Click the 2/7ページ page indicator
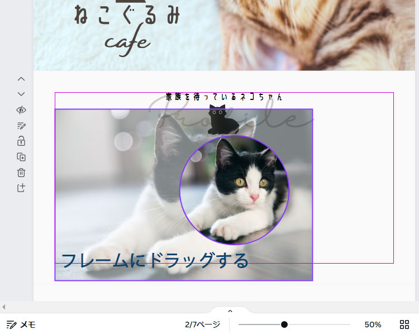Image resolution: width=419 pixels, height=334 pixels. point(203,325)
